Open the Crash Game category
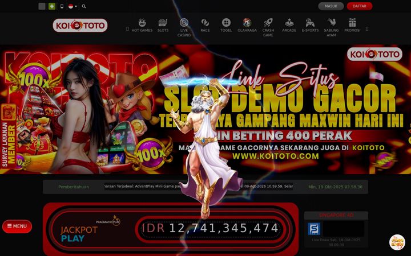411x256 pixels. (268, 28)
